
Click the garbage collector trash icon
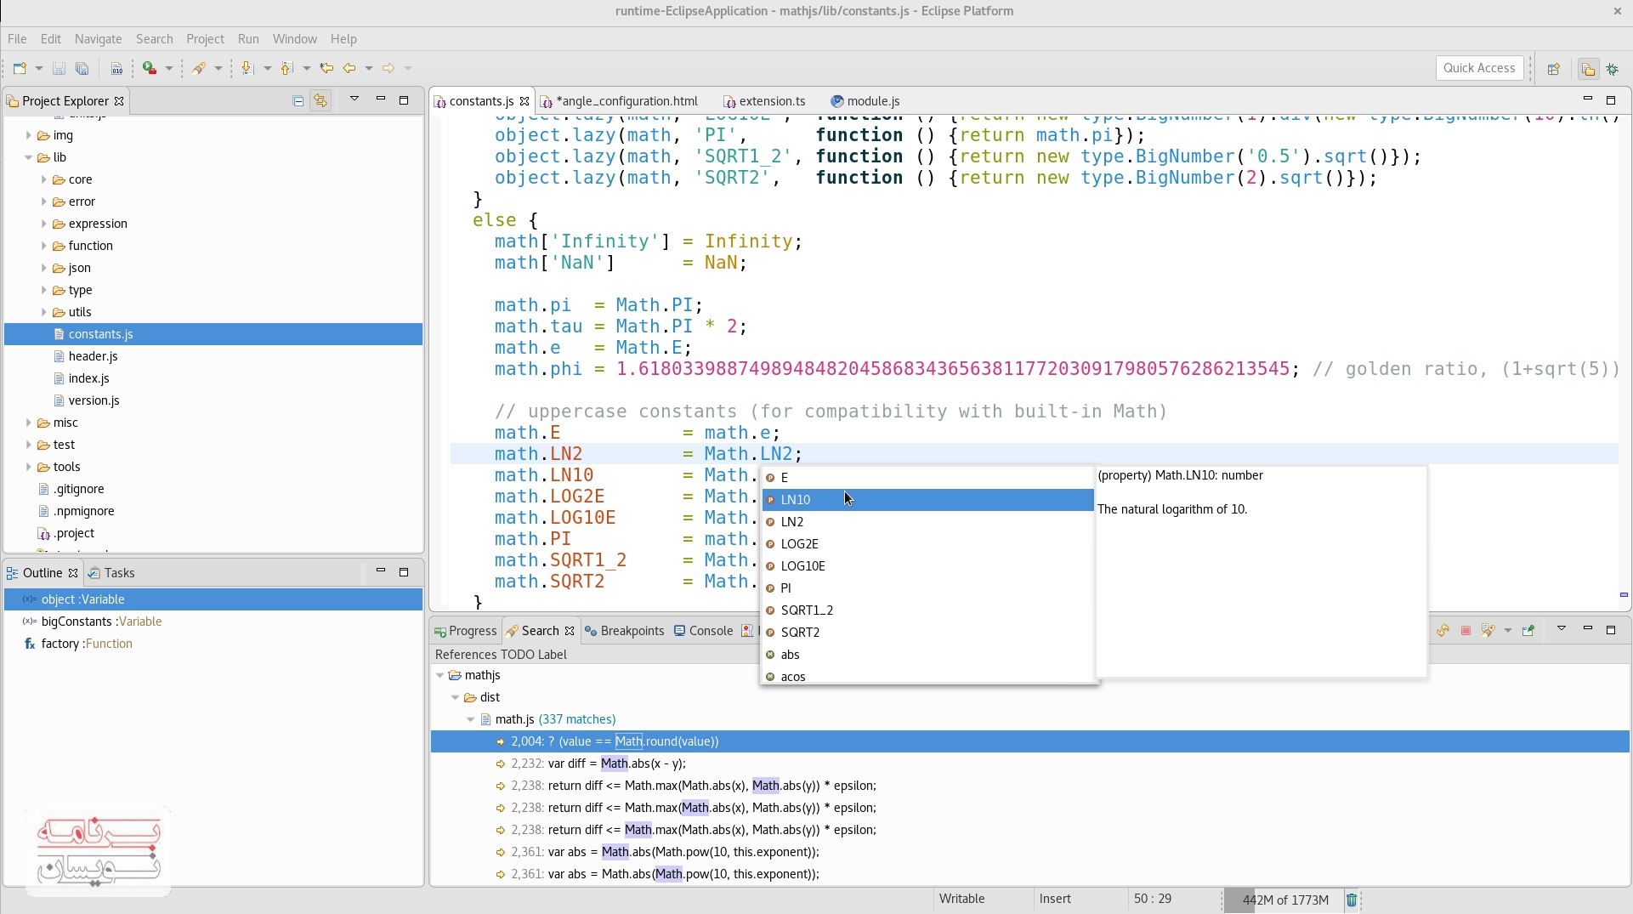(1352, 900)
